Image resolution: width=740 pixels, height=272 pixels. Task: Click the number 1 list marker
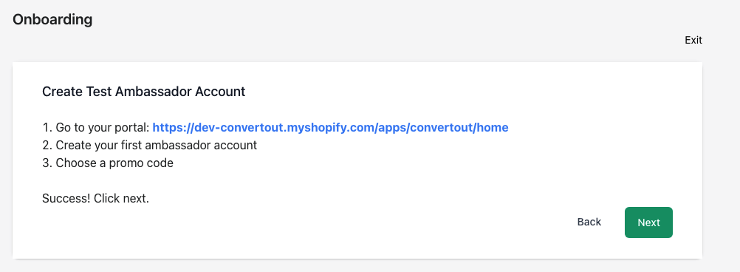click(47, 127)
